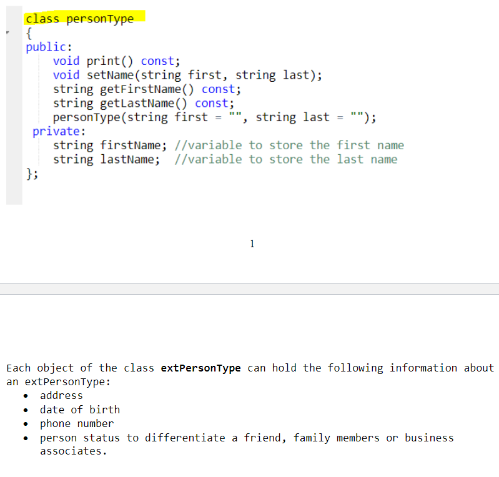Click the 'phone number' bullet item
Screen dimensions: 499x477
pos(77,424)
